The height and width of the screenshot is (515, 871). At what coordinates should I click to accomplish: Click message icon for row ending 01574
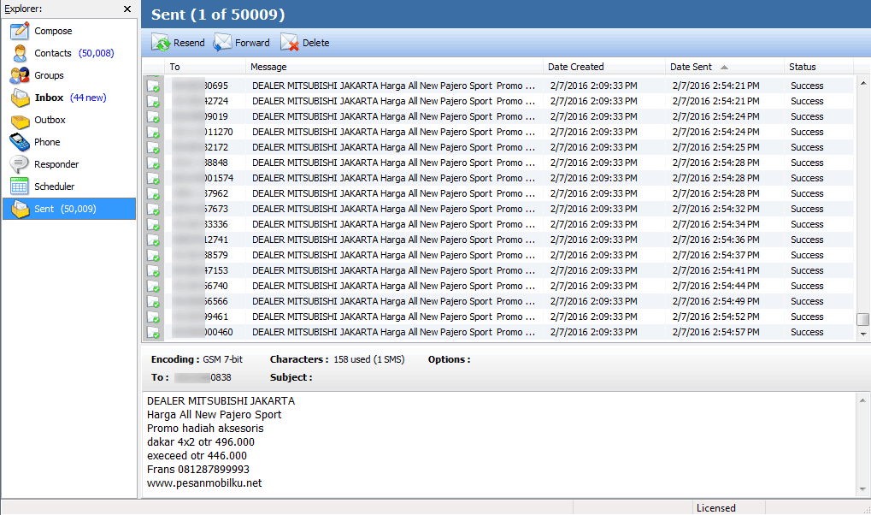(153, 179)
